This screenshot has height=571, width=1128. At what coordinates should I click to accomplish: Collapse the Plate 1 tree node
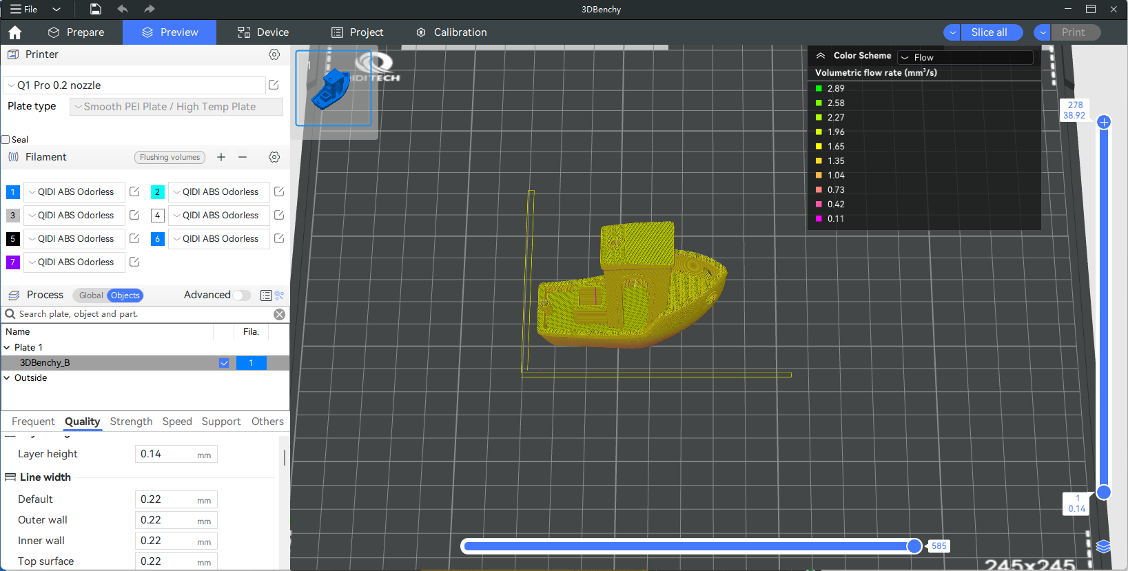(x=7, y=348)
